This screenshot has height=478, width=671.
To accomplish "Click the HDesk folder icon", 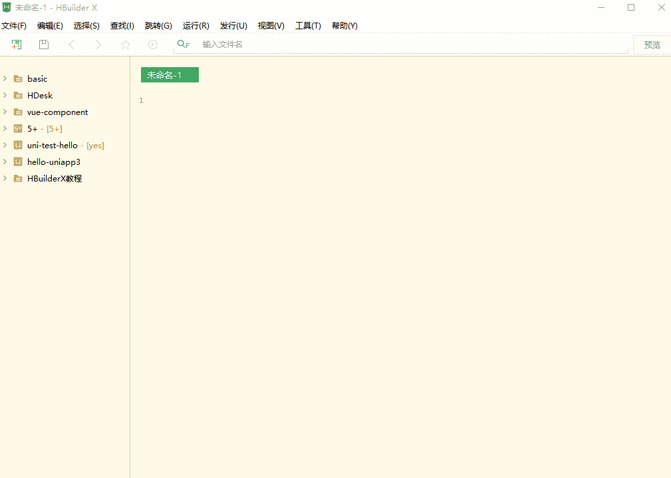I will 18,96.
